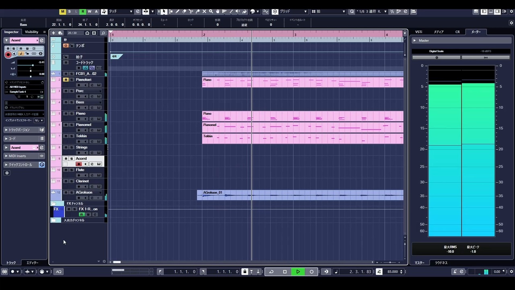Start playback with the green Play button
The height and width of the screenshot is (290, 515).
click(298, 271)
